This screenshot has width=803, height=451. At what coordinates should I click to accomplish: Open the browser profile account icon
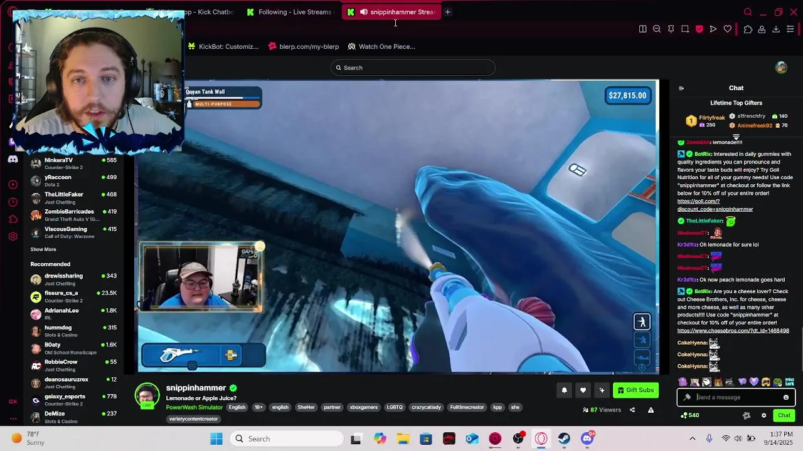tap(762, 29)
